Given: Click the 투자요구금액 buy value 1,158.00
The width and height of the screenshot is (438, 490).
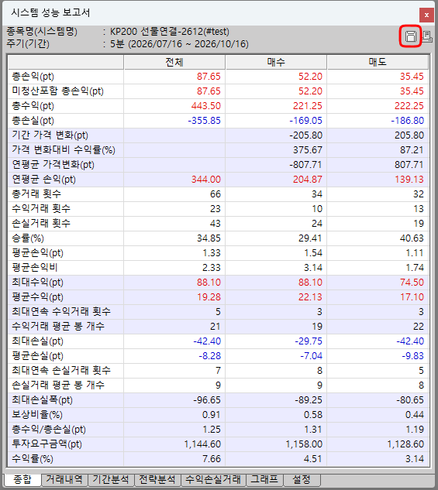Looking at the screenshot, I should [x=304, y=444].
